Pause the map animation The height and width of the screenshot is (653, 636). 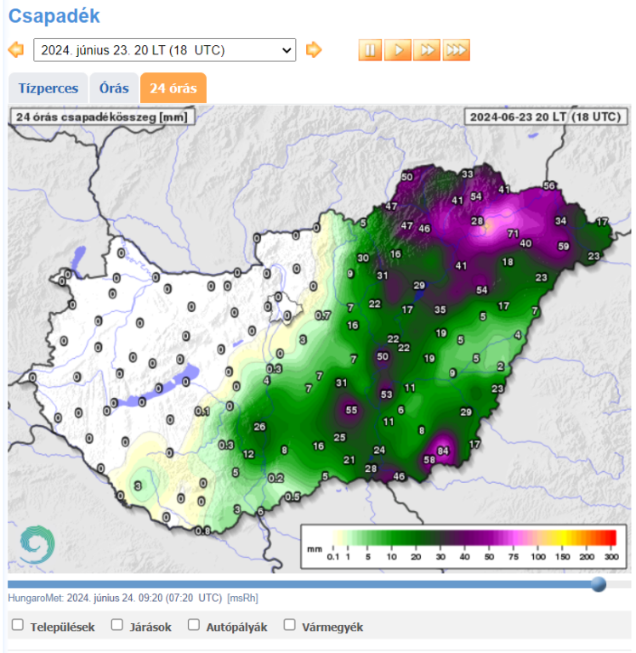[x=370, y=50]
